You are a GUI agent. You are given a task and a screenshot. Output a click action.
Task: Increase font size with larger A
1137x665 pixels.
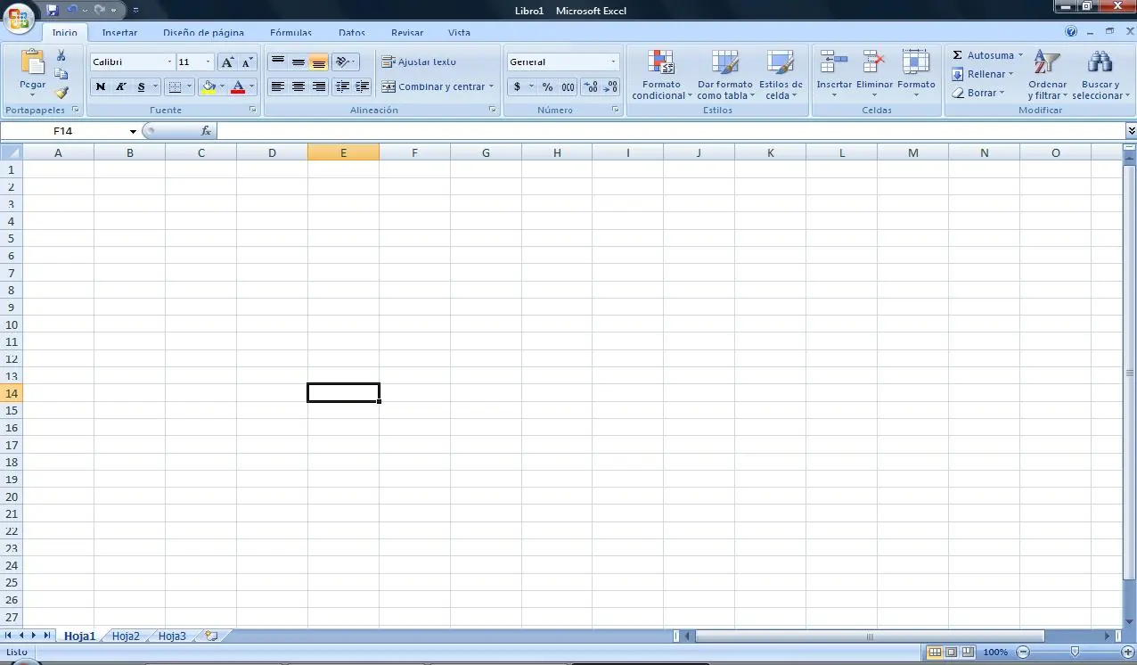pyautogui.click(x=227, y=62)
